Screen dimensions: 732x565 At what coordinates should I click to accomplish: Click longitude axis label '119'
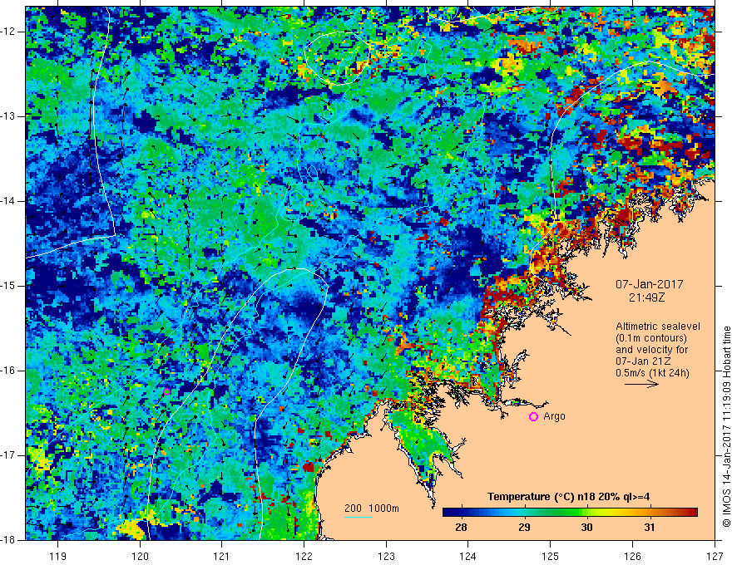pos(58,556)
